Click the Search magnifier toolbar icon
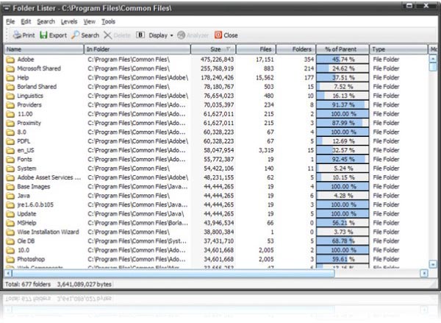This screenshot has width=441, height=323. pos(76,35)
